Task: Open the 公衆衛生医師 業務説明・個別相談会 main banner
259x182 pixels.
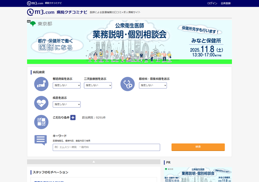Action: click(x=129, y=42)
